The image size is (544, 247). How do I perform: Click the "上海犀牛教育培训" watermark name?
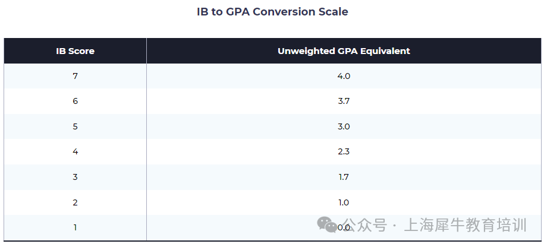coord(466,225)
